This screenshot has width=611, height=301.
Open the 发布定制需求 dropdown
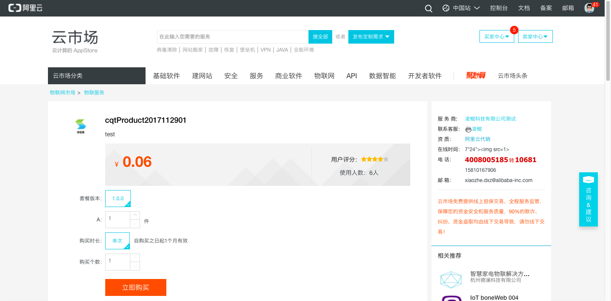[371, 37]
